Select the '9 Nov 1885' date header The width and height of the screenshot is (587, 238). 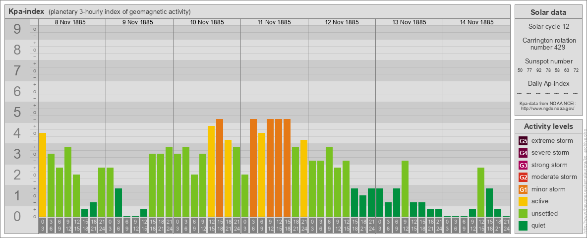(x=138, y=22)
